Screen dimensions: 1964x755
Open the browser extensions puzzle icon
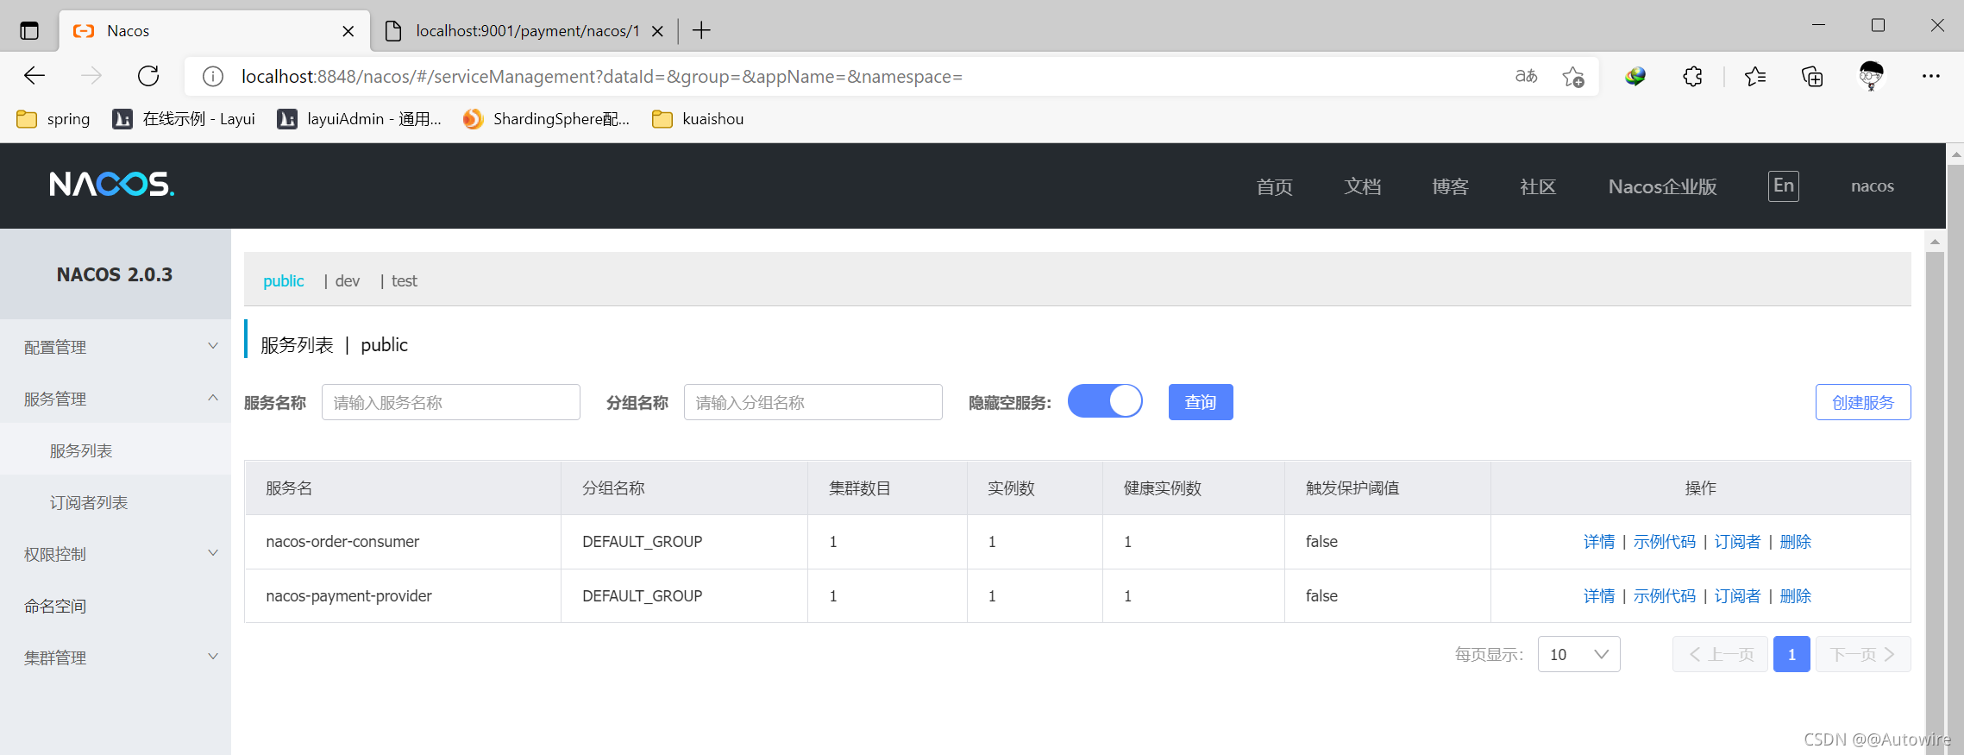[x=1692, y=77]
